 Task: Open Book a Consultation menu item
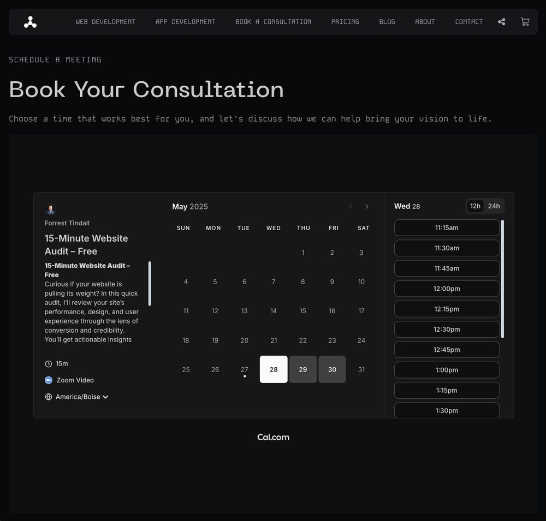pyautogui.click(x=274, y=22)
